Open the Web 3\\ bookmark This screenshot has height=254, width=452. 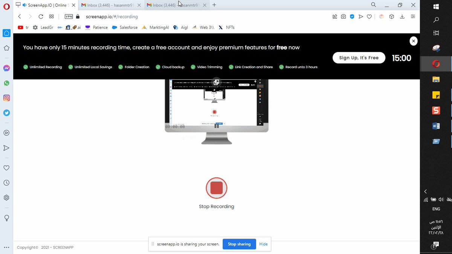pyautogui.click(x=203, y=27)
